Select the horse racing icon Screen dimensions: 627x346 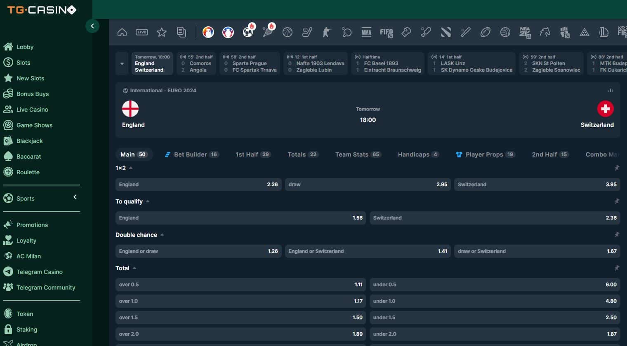click(x=545, y=32)
